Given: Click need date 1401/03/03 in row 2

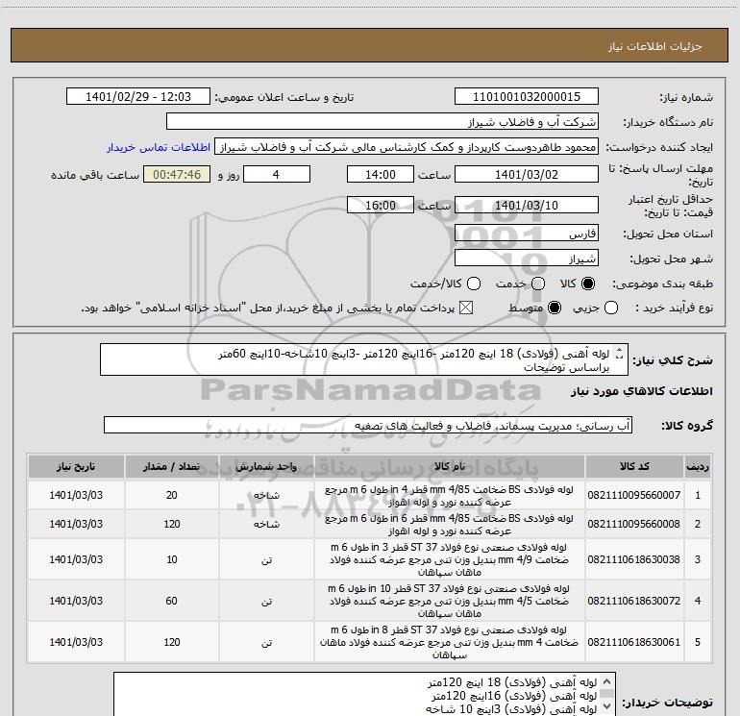Looking at the screenshot, I should (x=76, y=524).
